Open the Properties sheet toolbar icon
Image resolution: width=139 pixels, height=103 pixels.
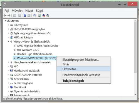click(x=19, y=15)
